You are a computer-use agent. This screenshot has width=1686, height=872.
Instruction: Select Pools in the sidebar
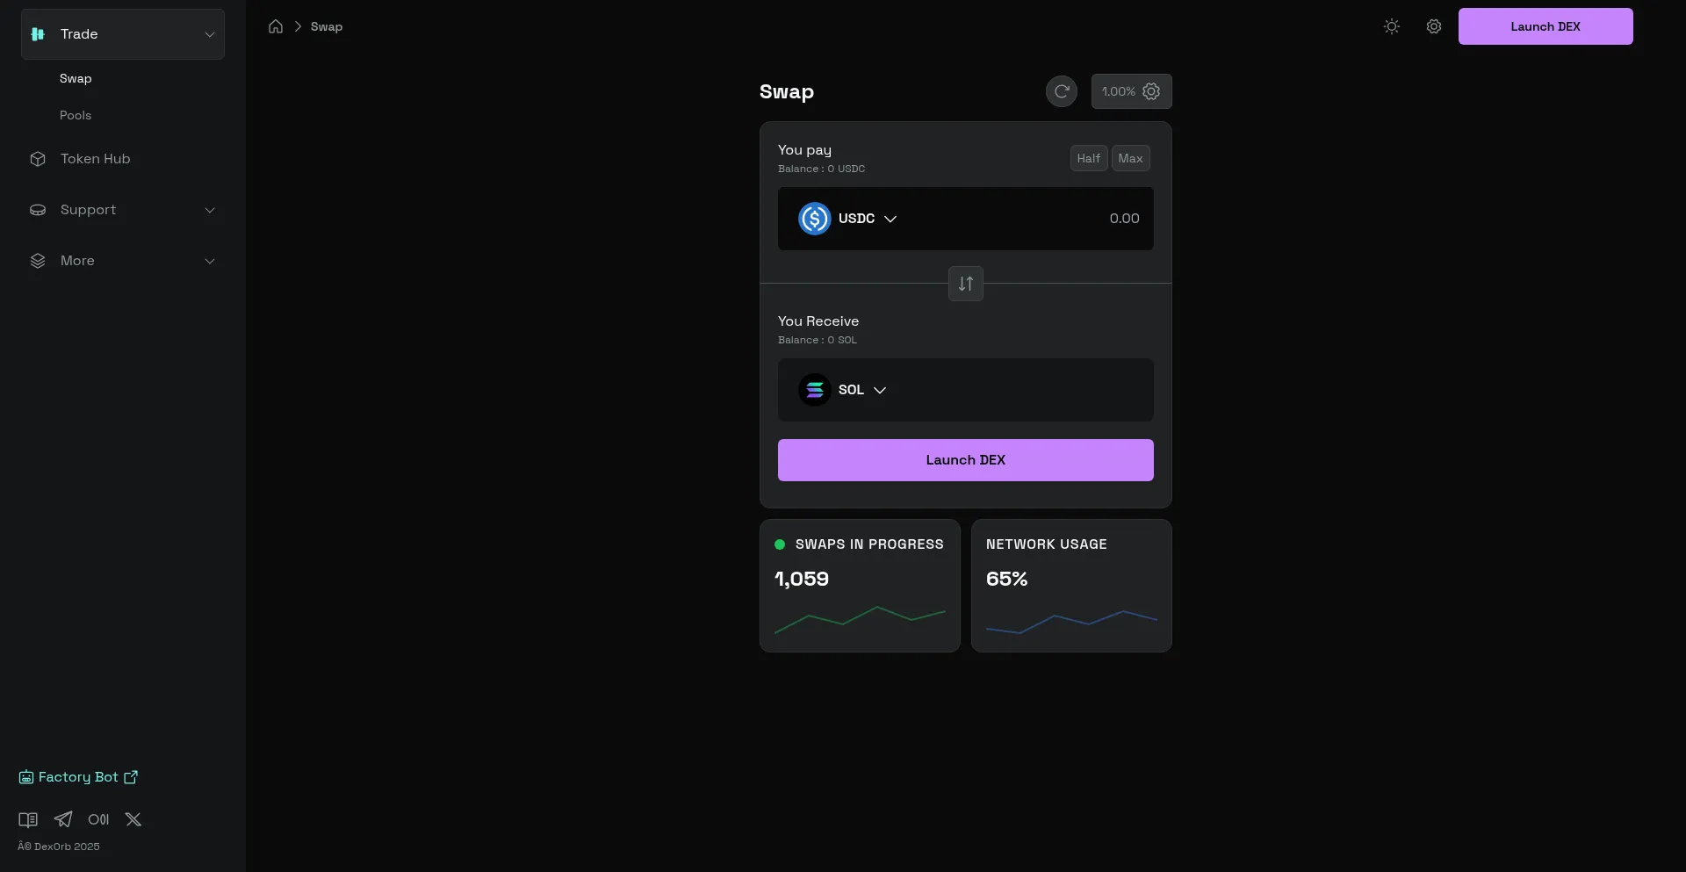[76, 115]
